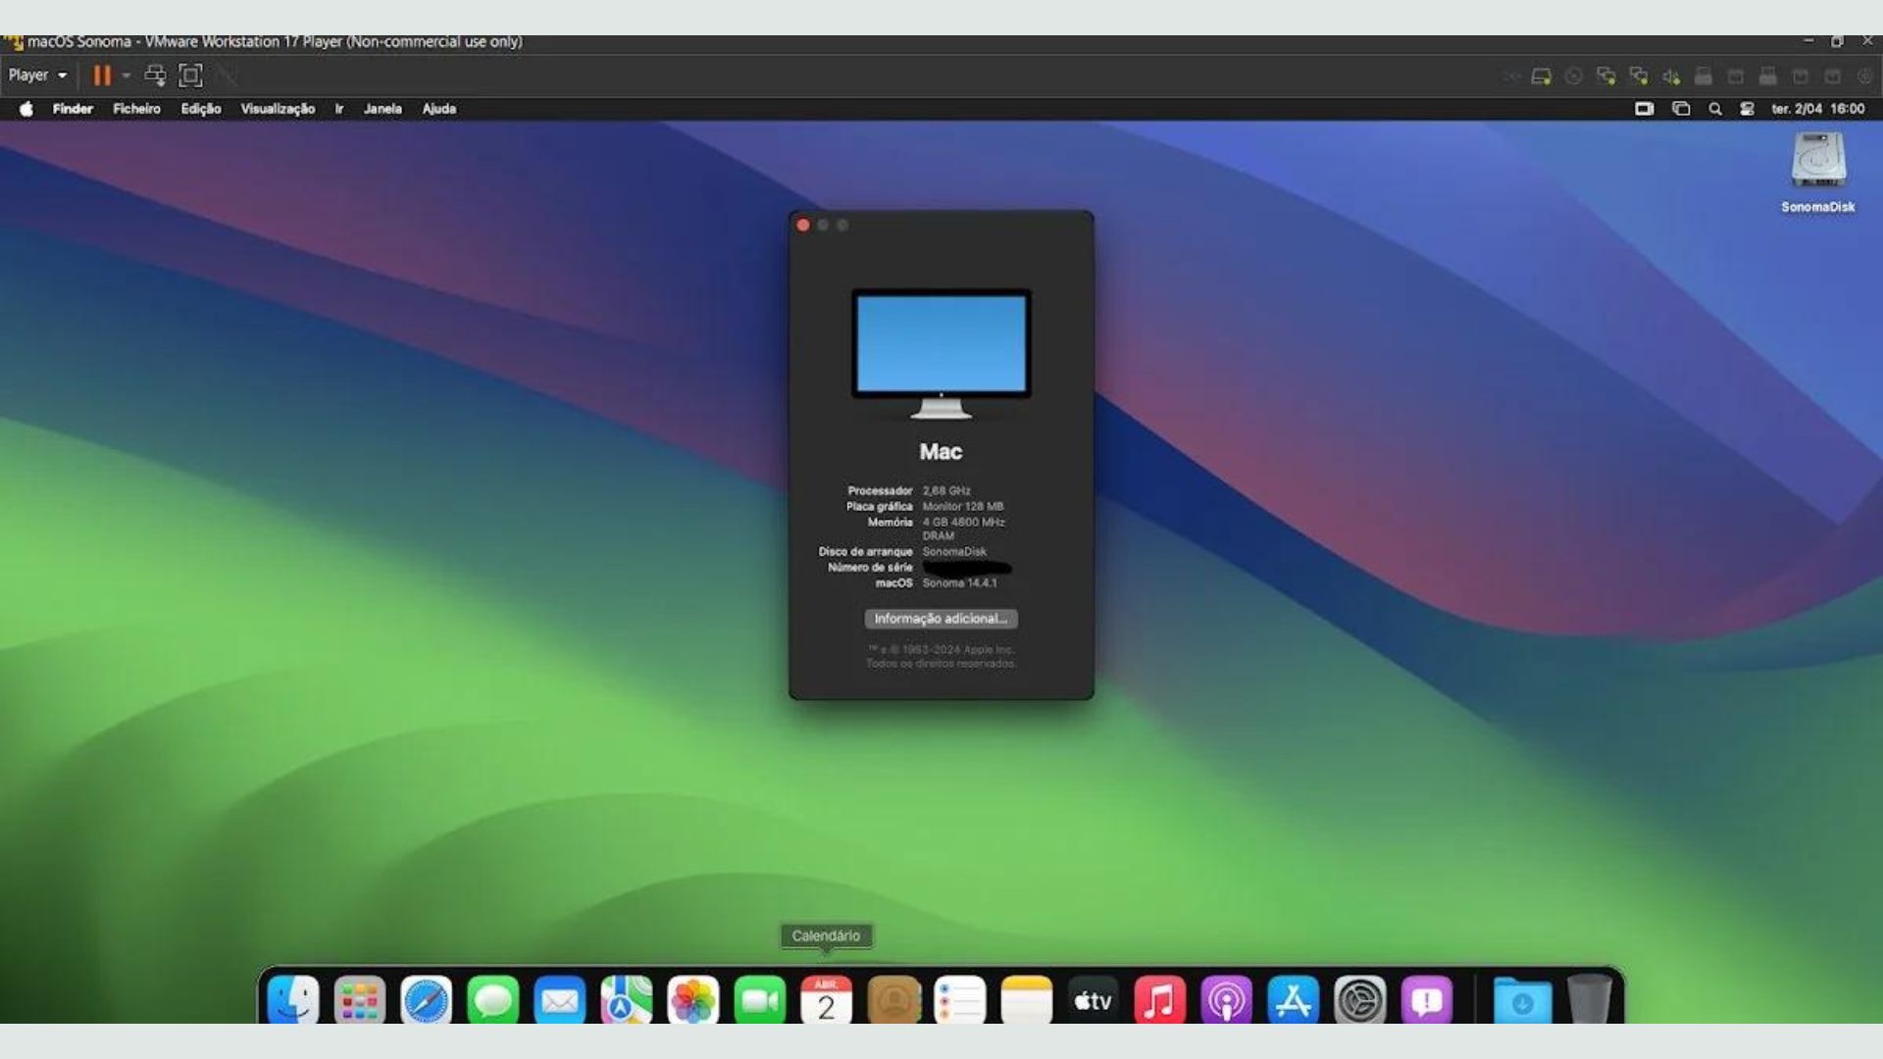
Task: Click the first network adapter device icon
Action: point(1606,76)
